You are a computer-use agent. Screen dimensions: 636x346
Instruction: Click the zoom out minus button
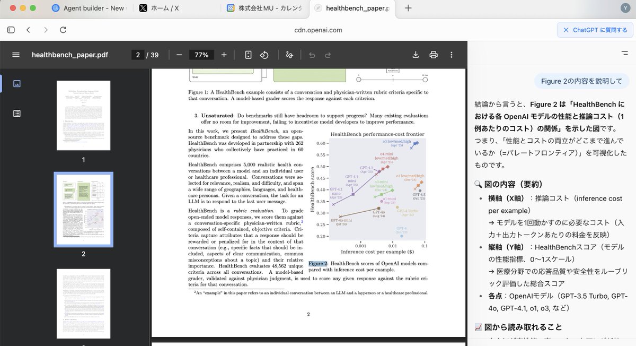click(179, 55)
